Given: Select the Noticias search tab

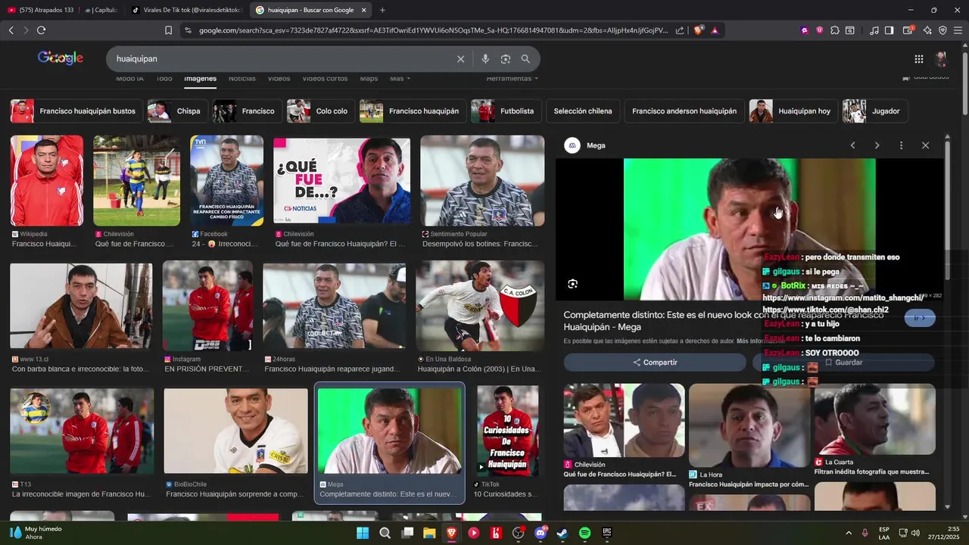Looking at the screenshot, I should 242,78.
